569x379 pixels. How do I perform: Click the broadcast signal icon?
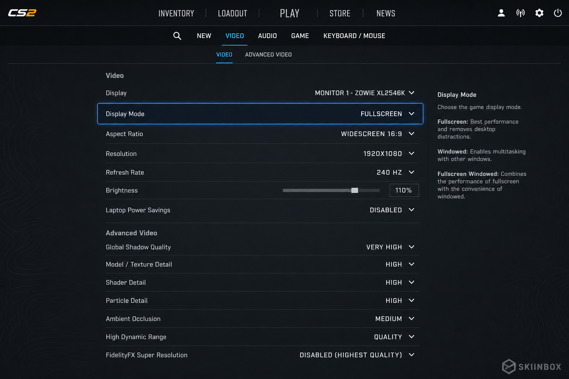pyautogui.click(x=520, y=13)
